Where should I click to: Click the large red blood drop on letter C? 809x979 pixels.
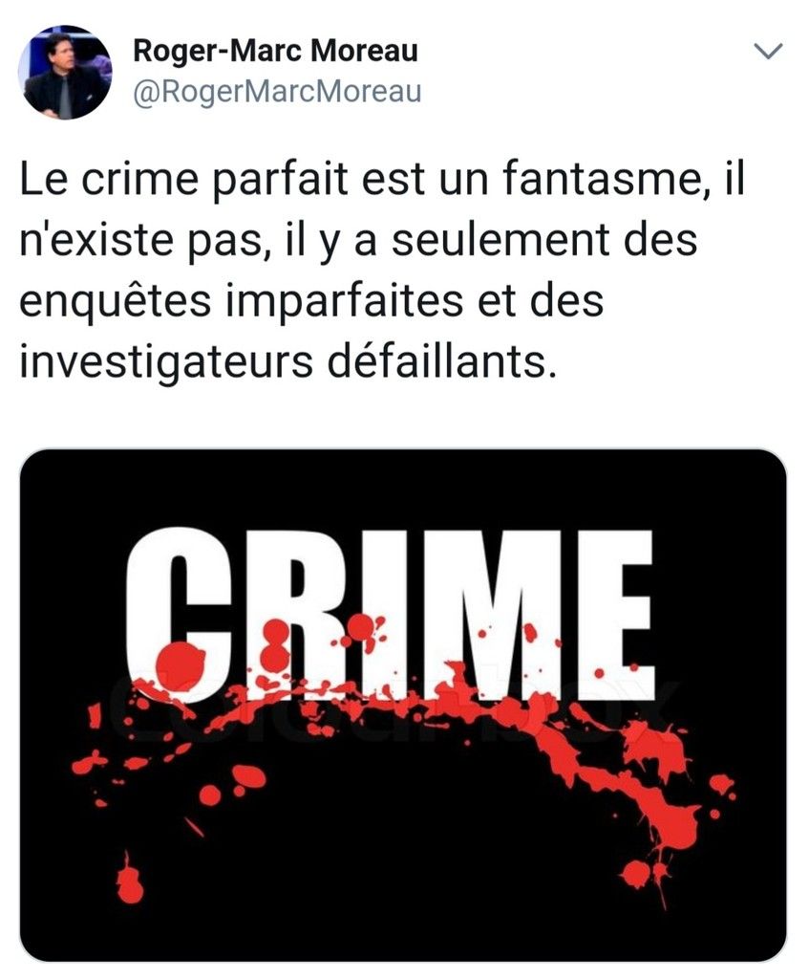pos(180,667)
